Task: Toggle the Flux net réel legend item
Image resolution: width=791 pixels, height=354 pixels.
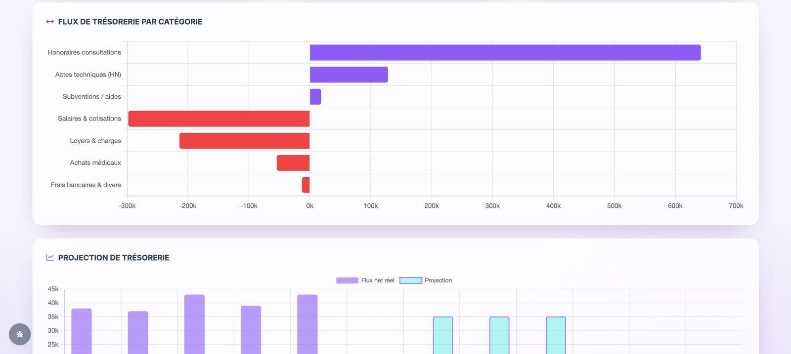Action: 365,280
